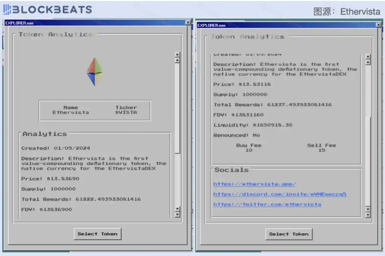Image resolution: width=385 pixels, height=256 pixels.
Task: Click bottom scroll-down arrow in left window
Action: tap(177, 215)
